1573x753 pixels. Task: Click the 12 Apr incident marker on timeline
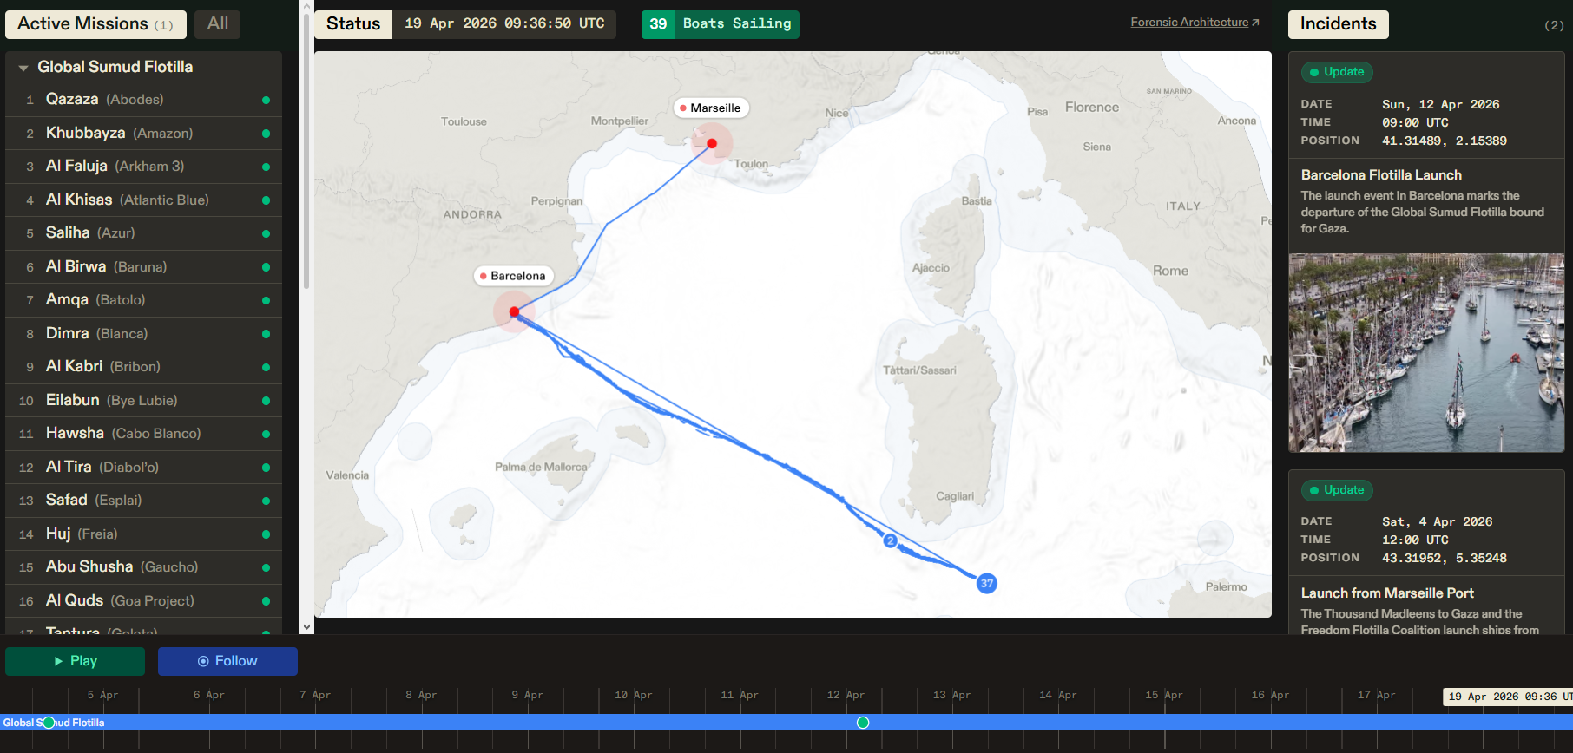[x=863, y=723]
